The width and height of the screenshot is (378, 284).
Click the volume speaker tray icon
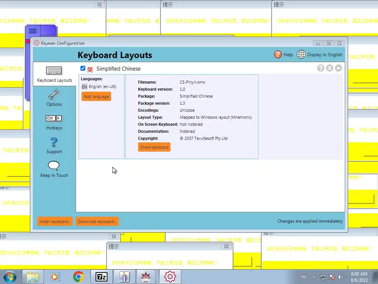(x=341, y=277)
